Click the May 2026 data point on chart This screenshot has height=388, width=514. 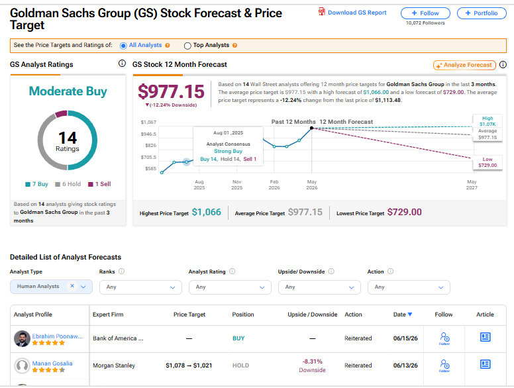(312, 128)
